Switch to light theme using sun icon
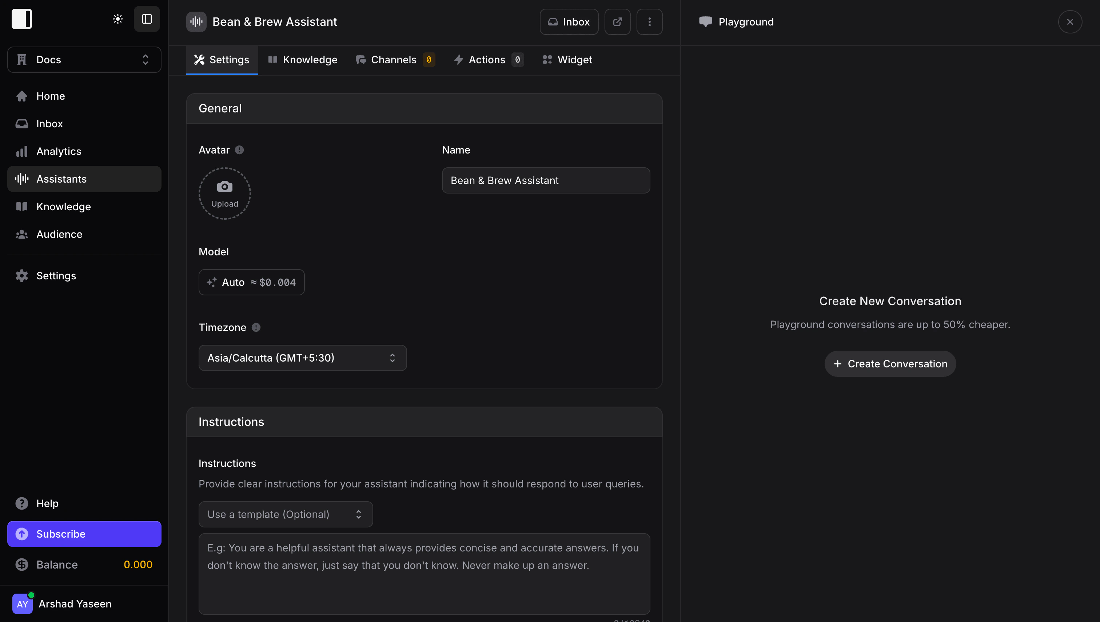This screenshot has width=1100, height=622. click(117, 19)
